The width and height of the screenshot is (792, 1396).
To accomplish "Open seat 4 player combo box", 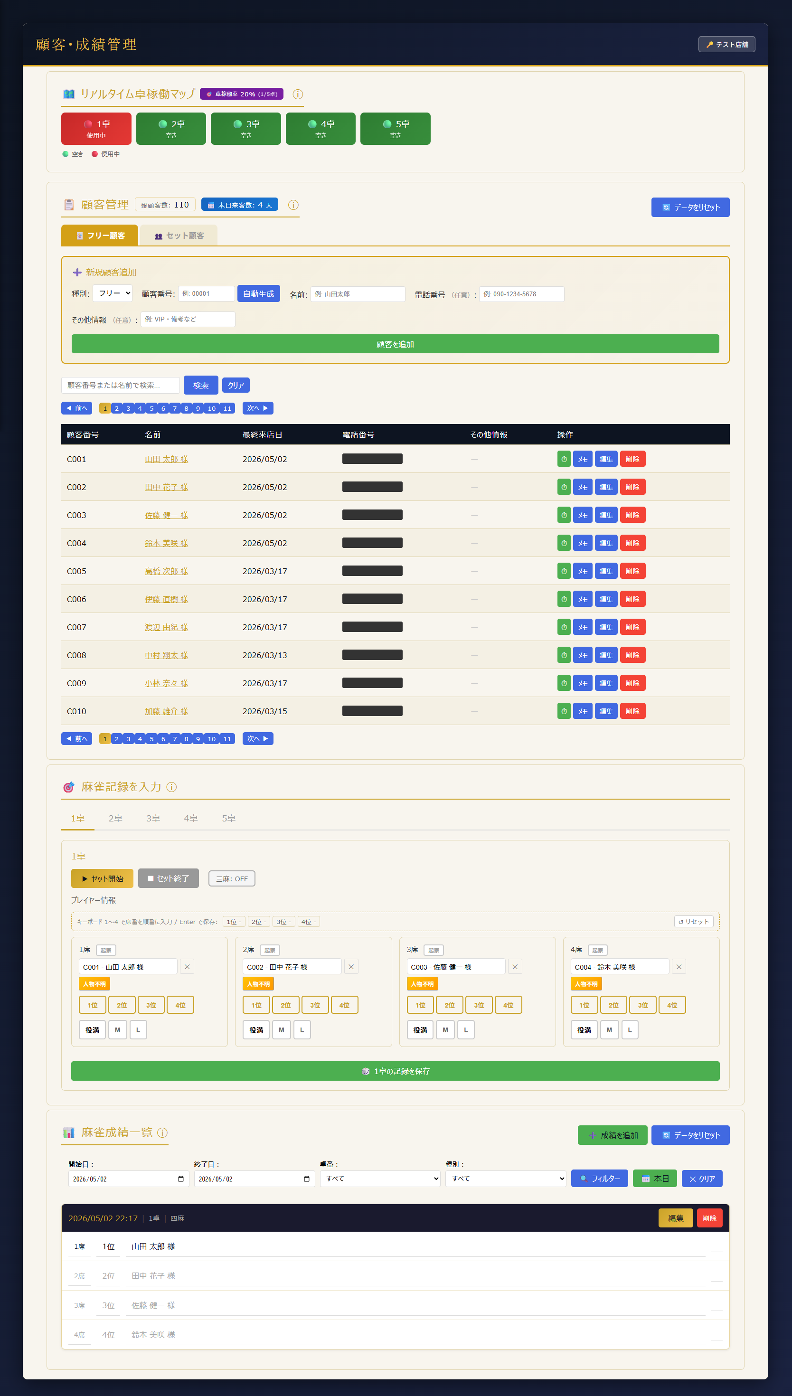I will pos(620,966).
